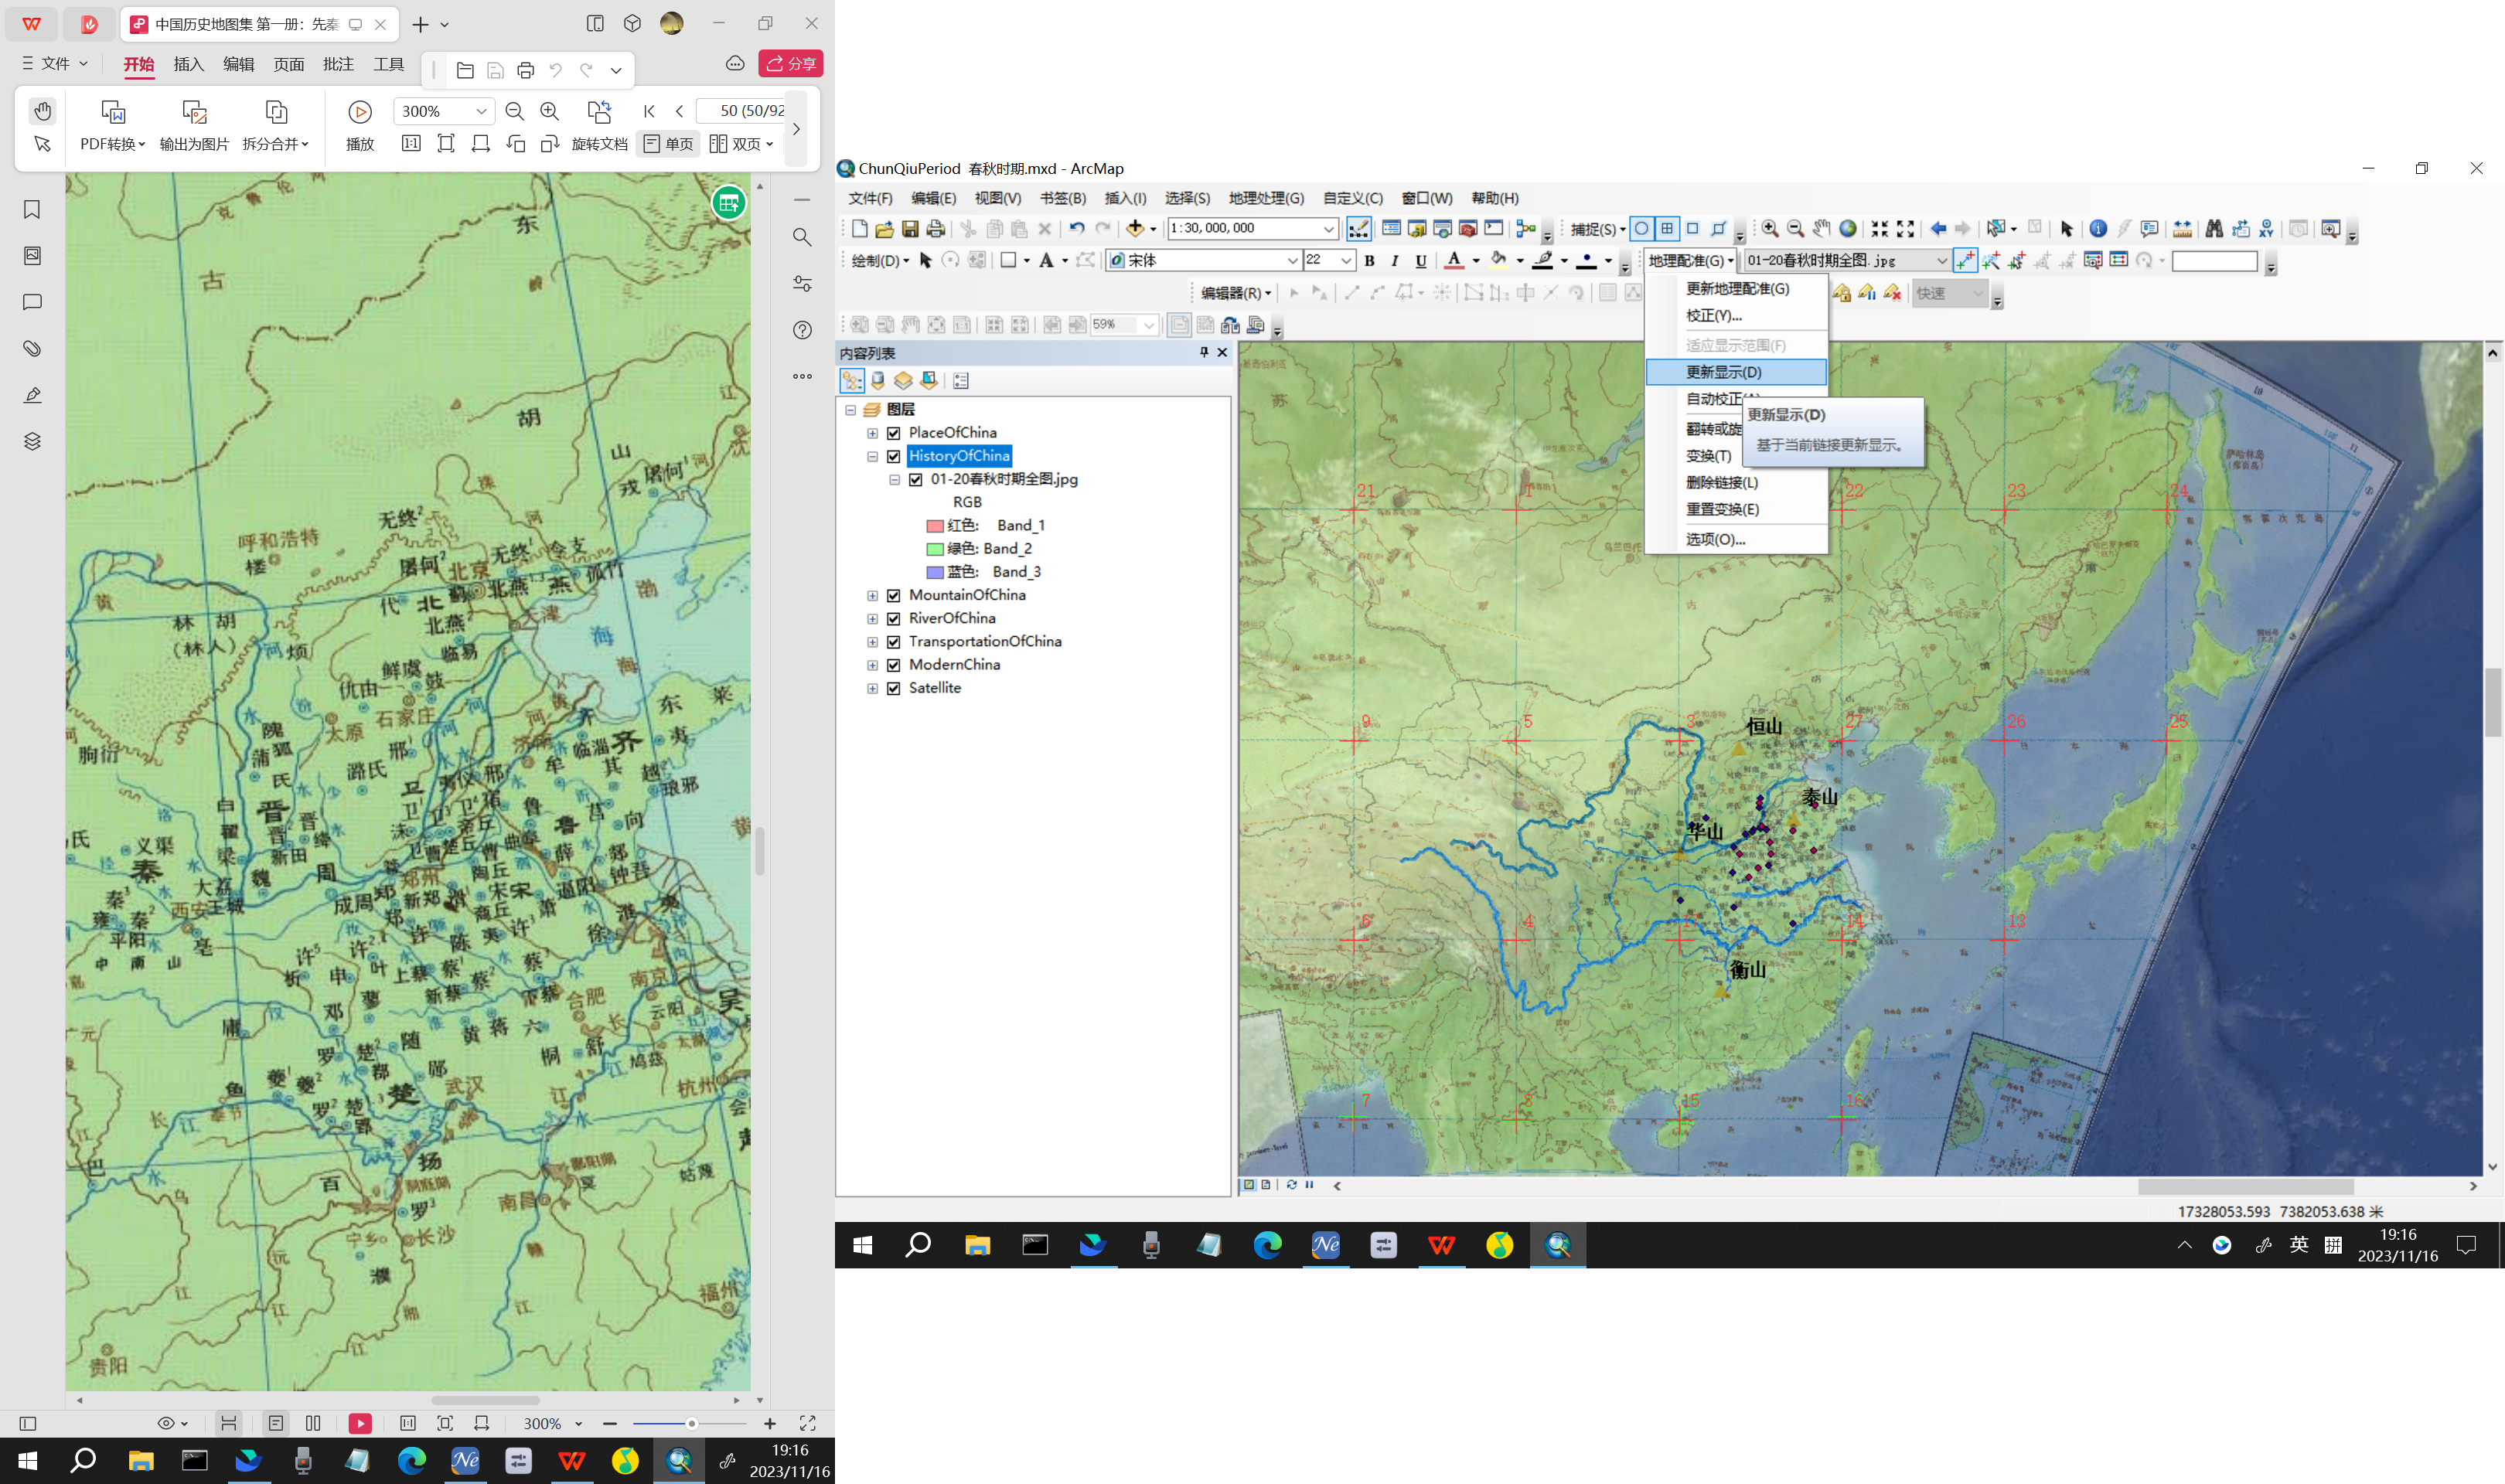Open the georeferencing link table icon
The width and height of the screenshot is (2505, 1484).
[x=2118, y=261]
